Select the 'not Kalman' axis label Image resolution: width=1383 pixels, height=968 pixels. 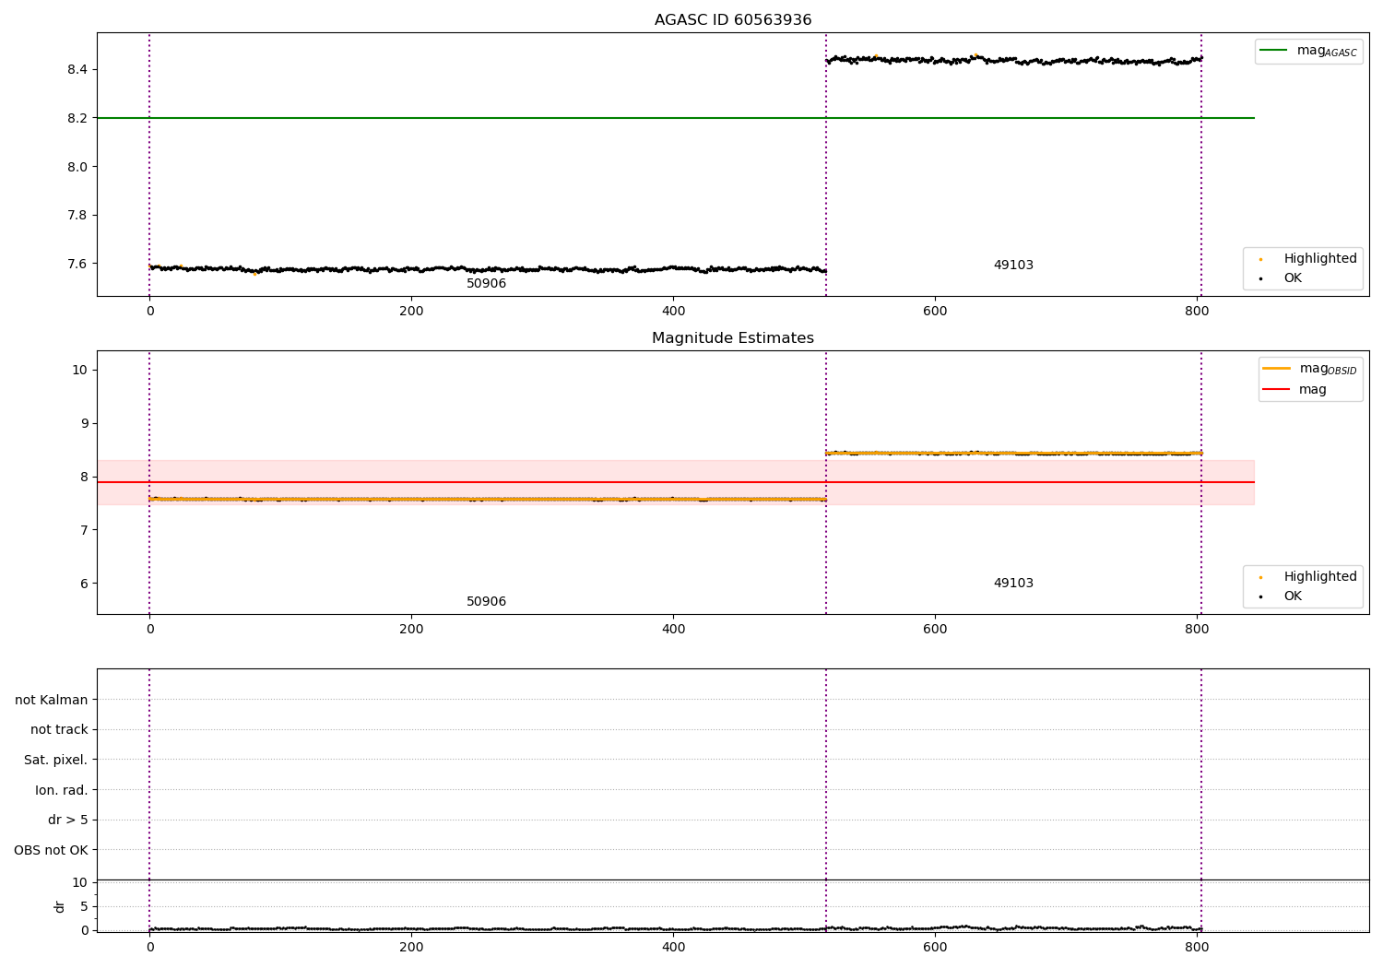[52, 700]
